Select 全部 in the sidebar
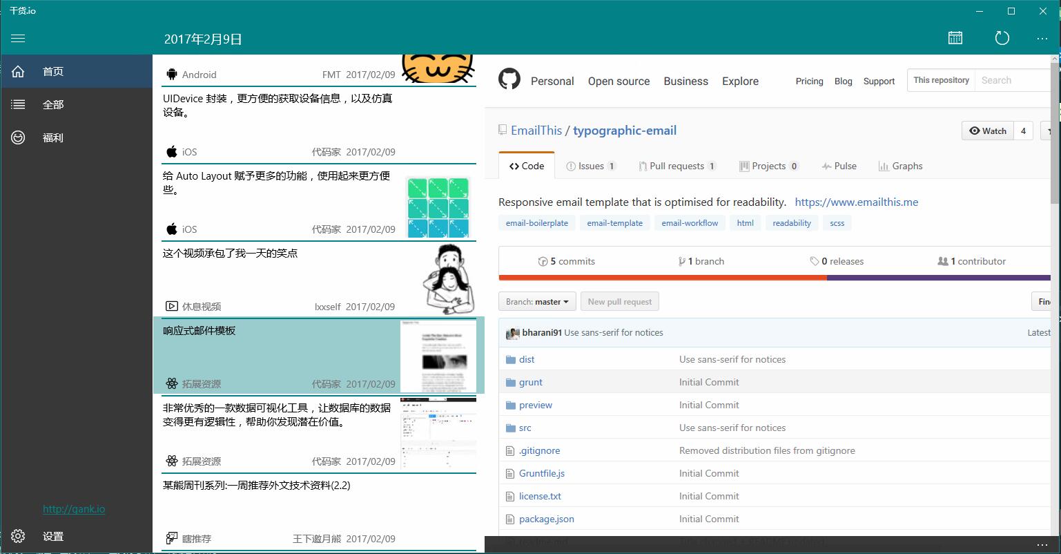 (76, 104)
